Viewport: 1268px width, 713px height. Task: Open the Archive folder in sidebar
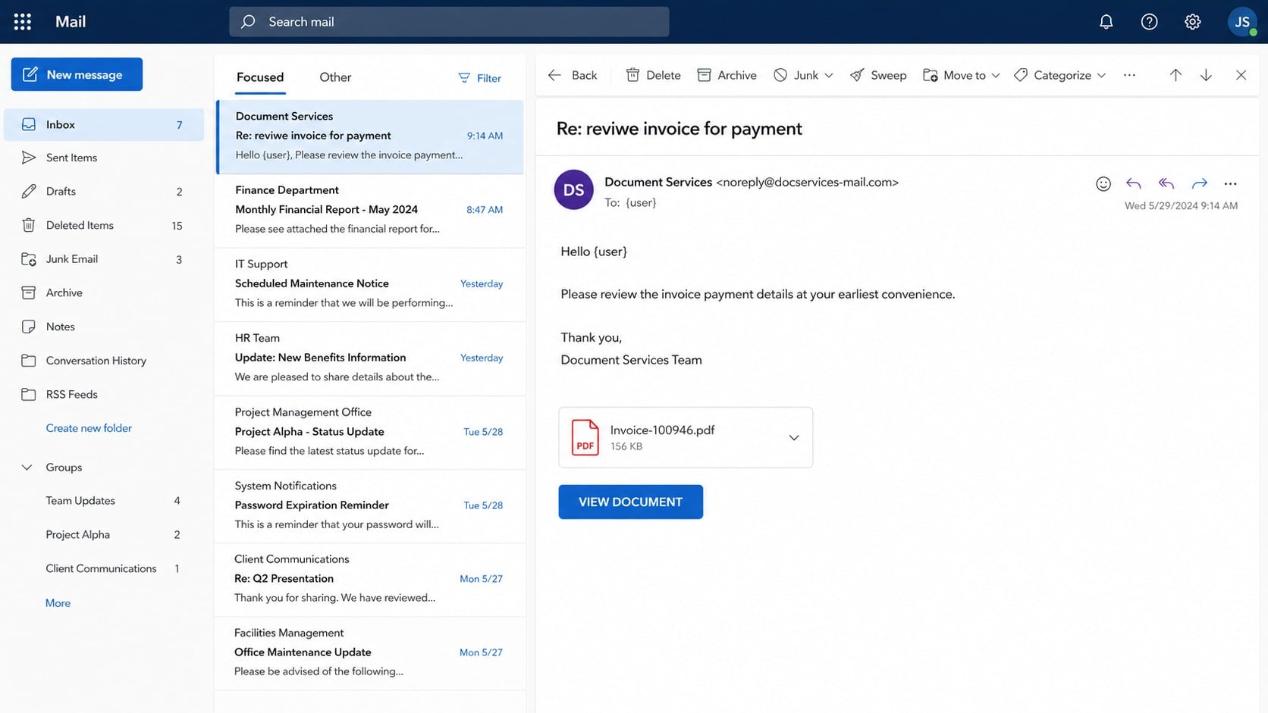[104, 292]
